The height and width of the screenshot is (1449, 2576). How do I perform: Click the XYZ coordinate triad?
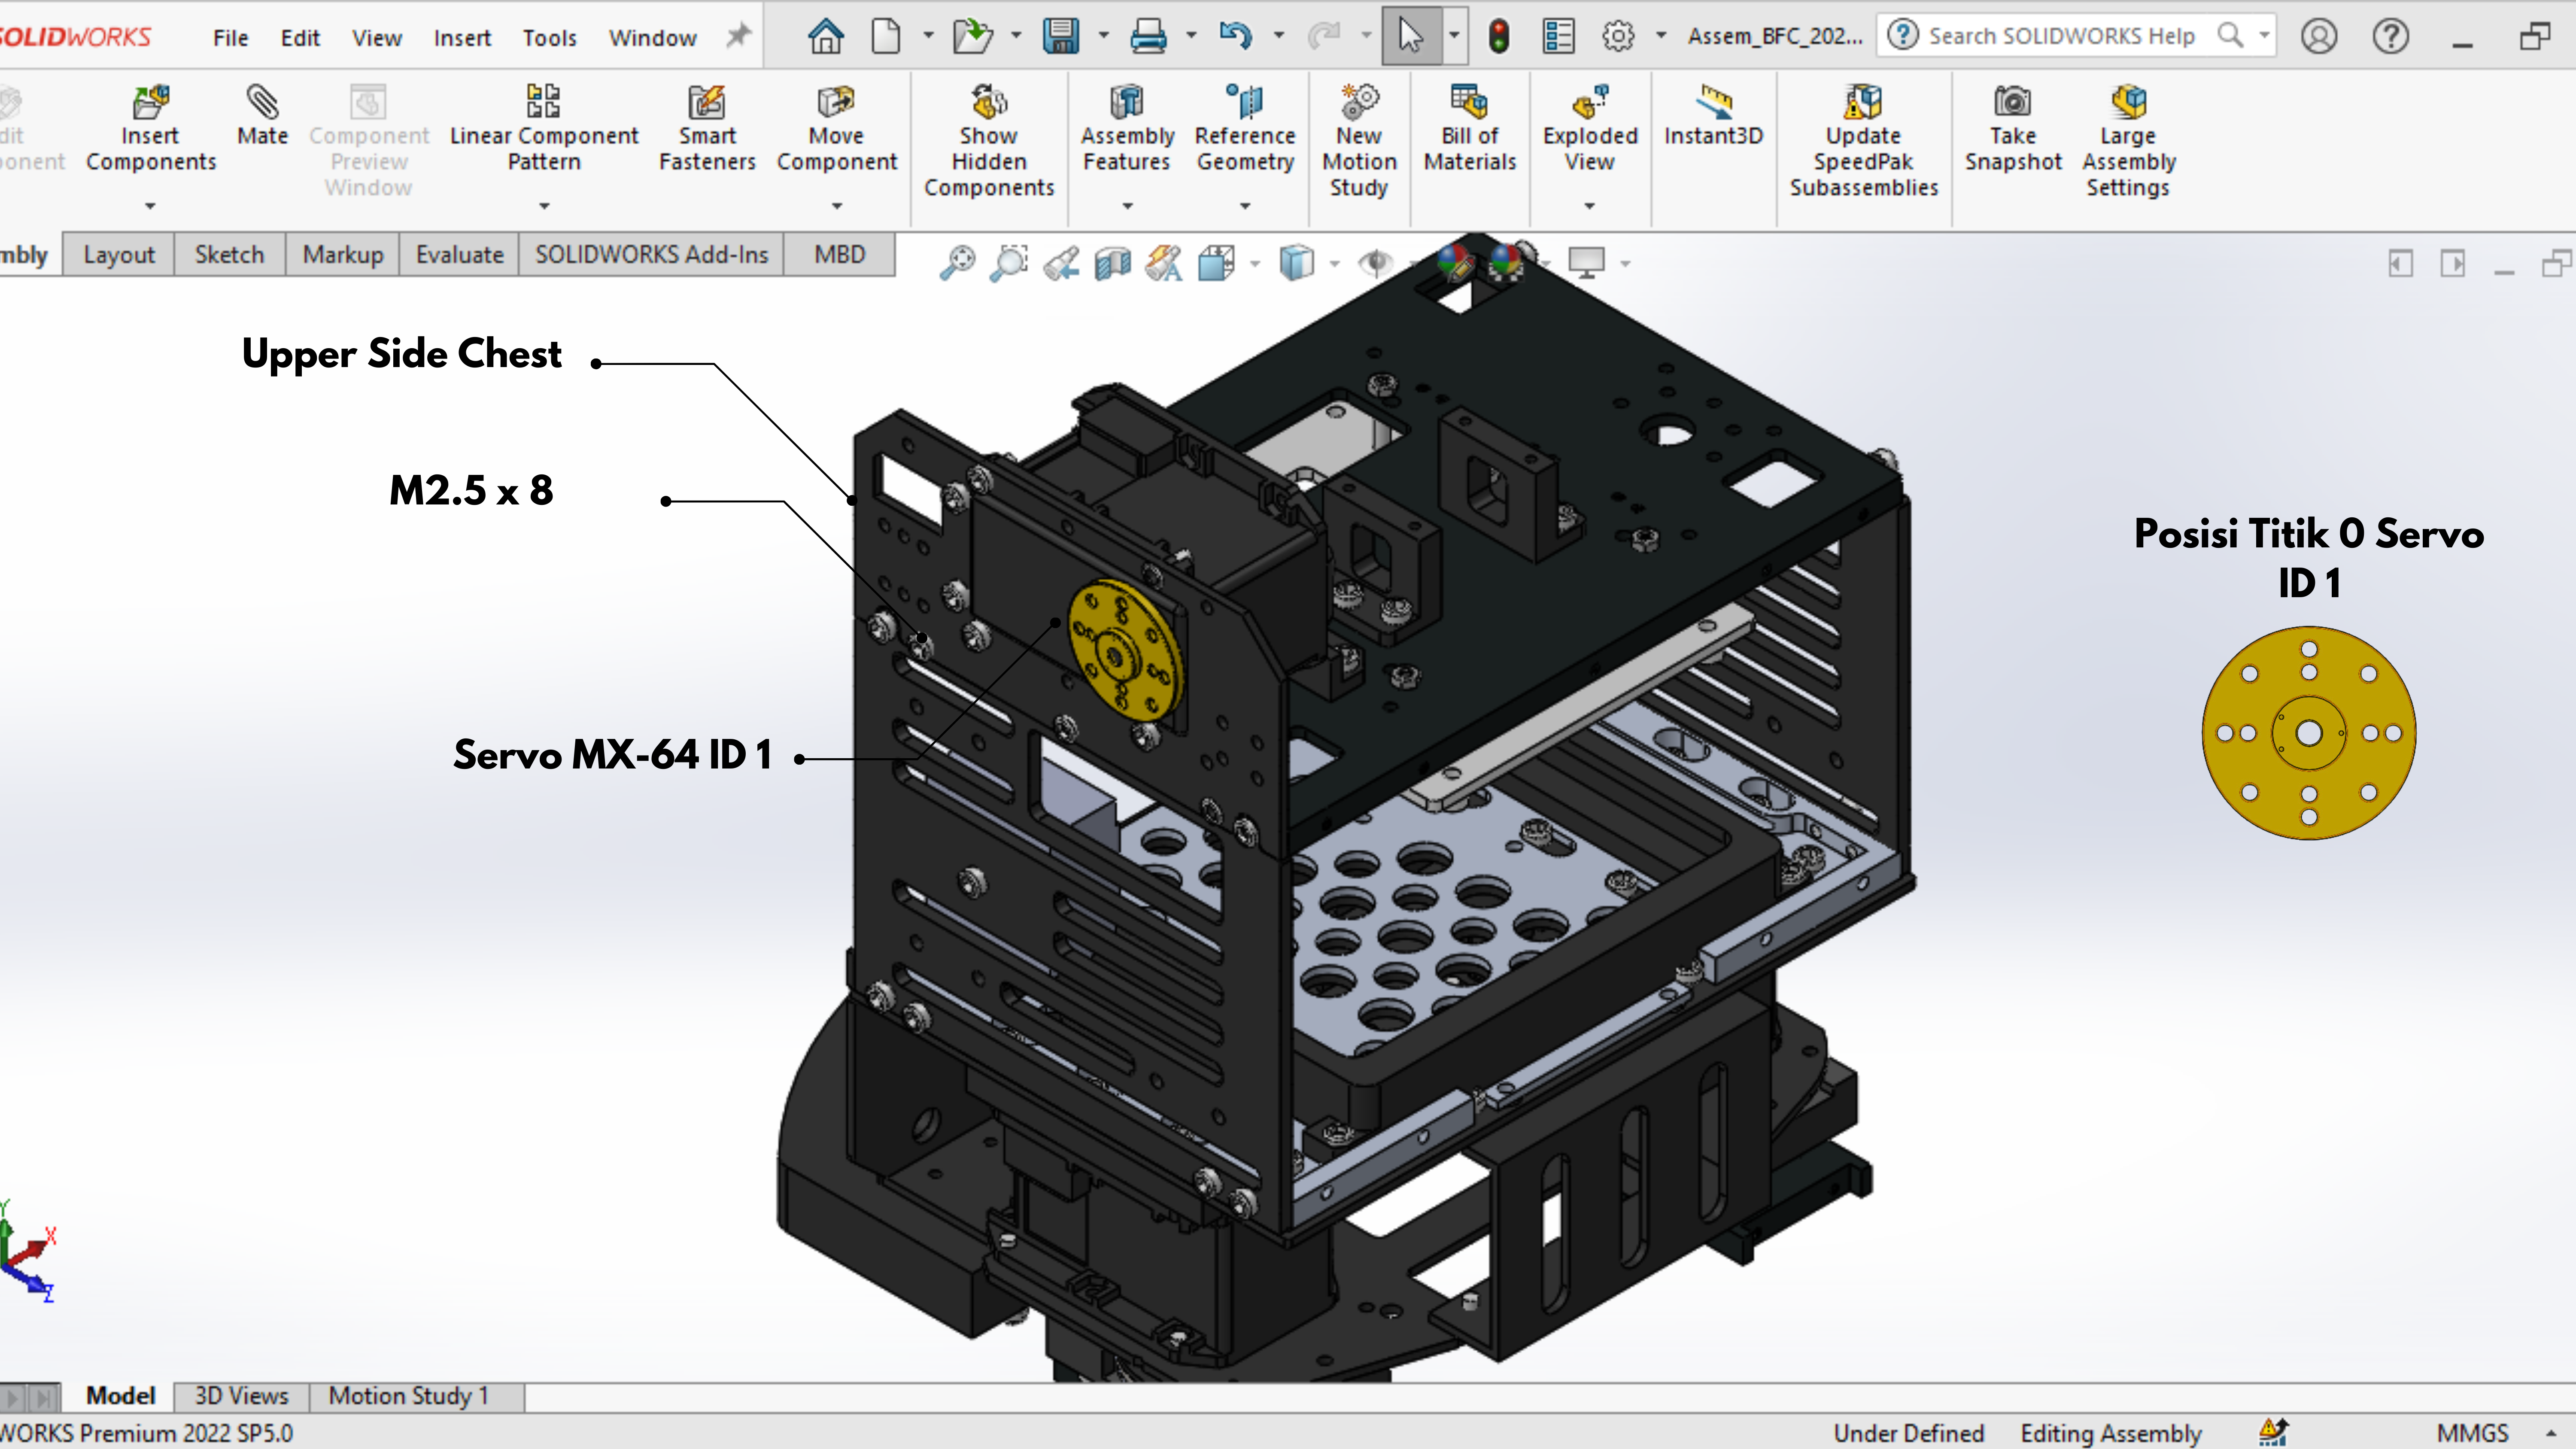tap(27, 1251)
